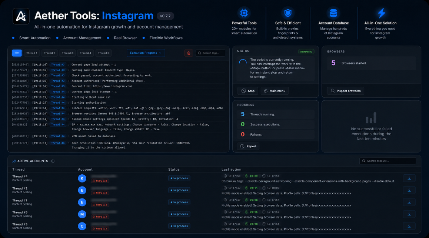The image size is (429, 238).
Task: Click the Smart Automation label
Action: [x=35, y=38]
